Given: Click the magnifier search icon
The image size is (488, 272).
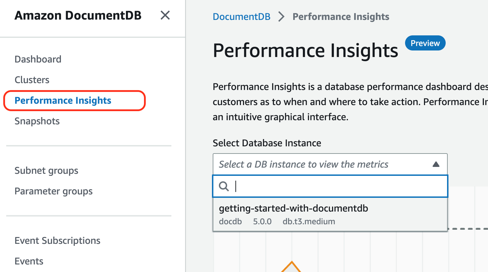Looking at the screenshot, I should point(224,186).
